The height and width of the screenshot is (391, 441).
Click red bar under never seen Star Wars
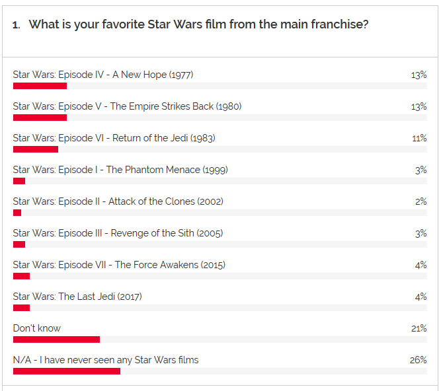[67, 371]
